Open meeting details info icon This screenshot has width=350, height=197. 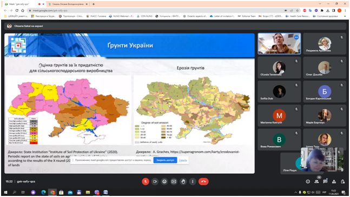tap(308, 182)
